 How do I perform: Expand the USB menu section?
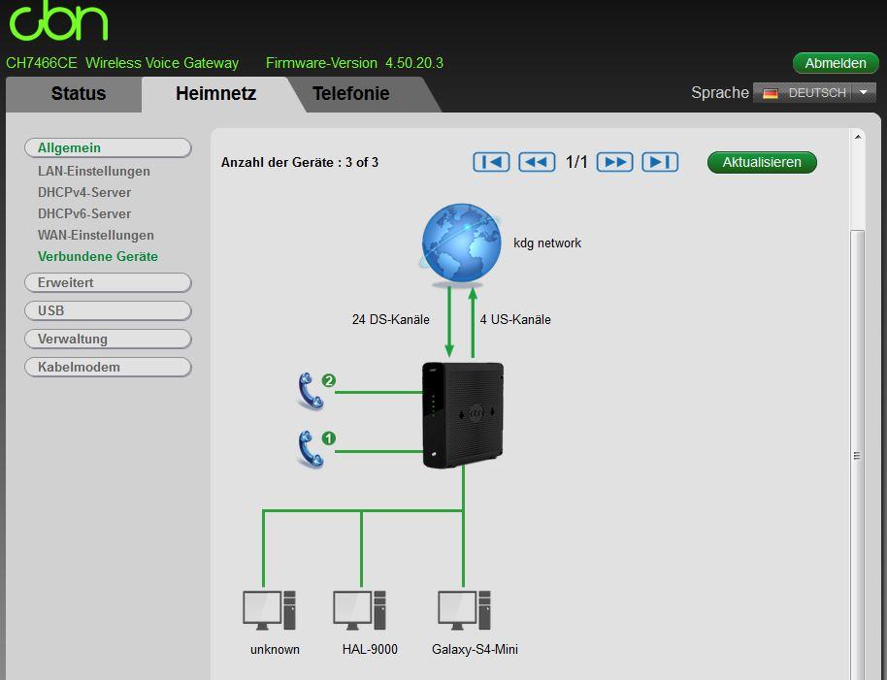coord(108,310)
